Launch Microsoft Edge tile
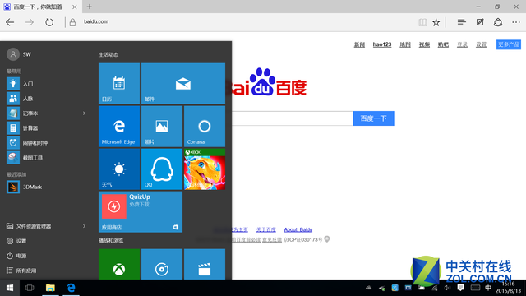The height and width of the screenshot is (296, 526). (119, 126)
